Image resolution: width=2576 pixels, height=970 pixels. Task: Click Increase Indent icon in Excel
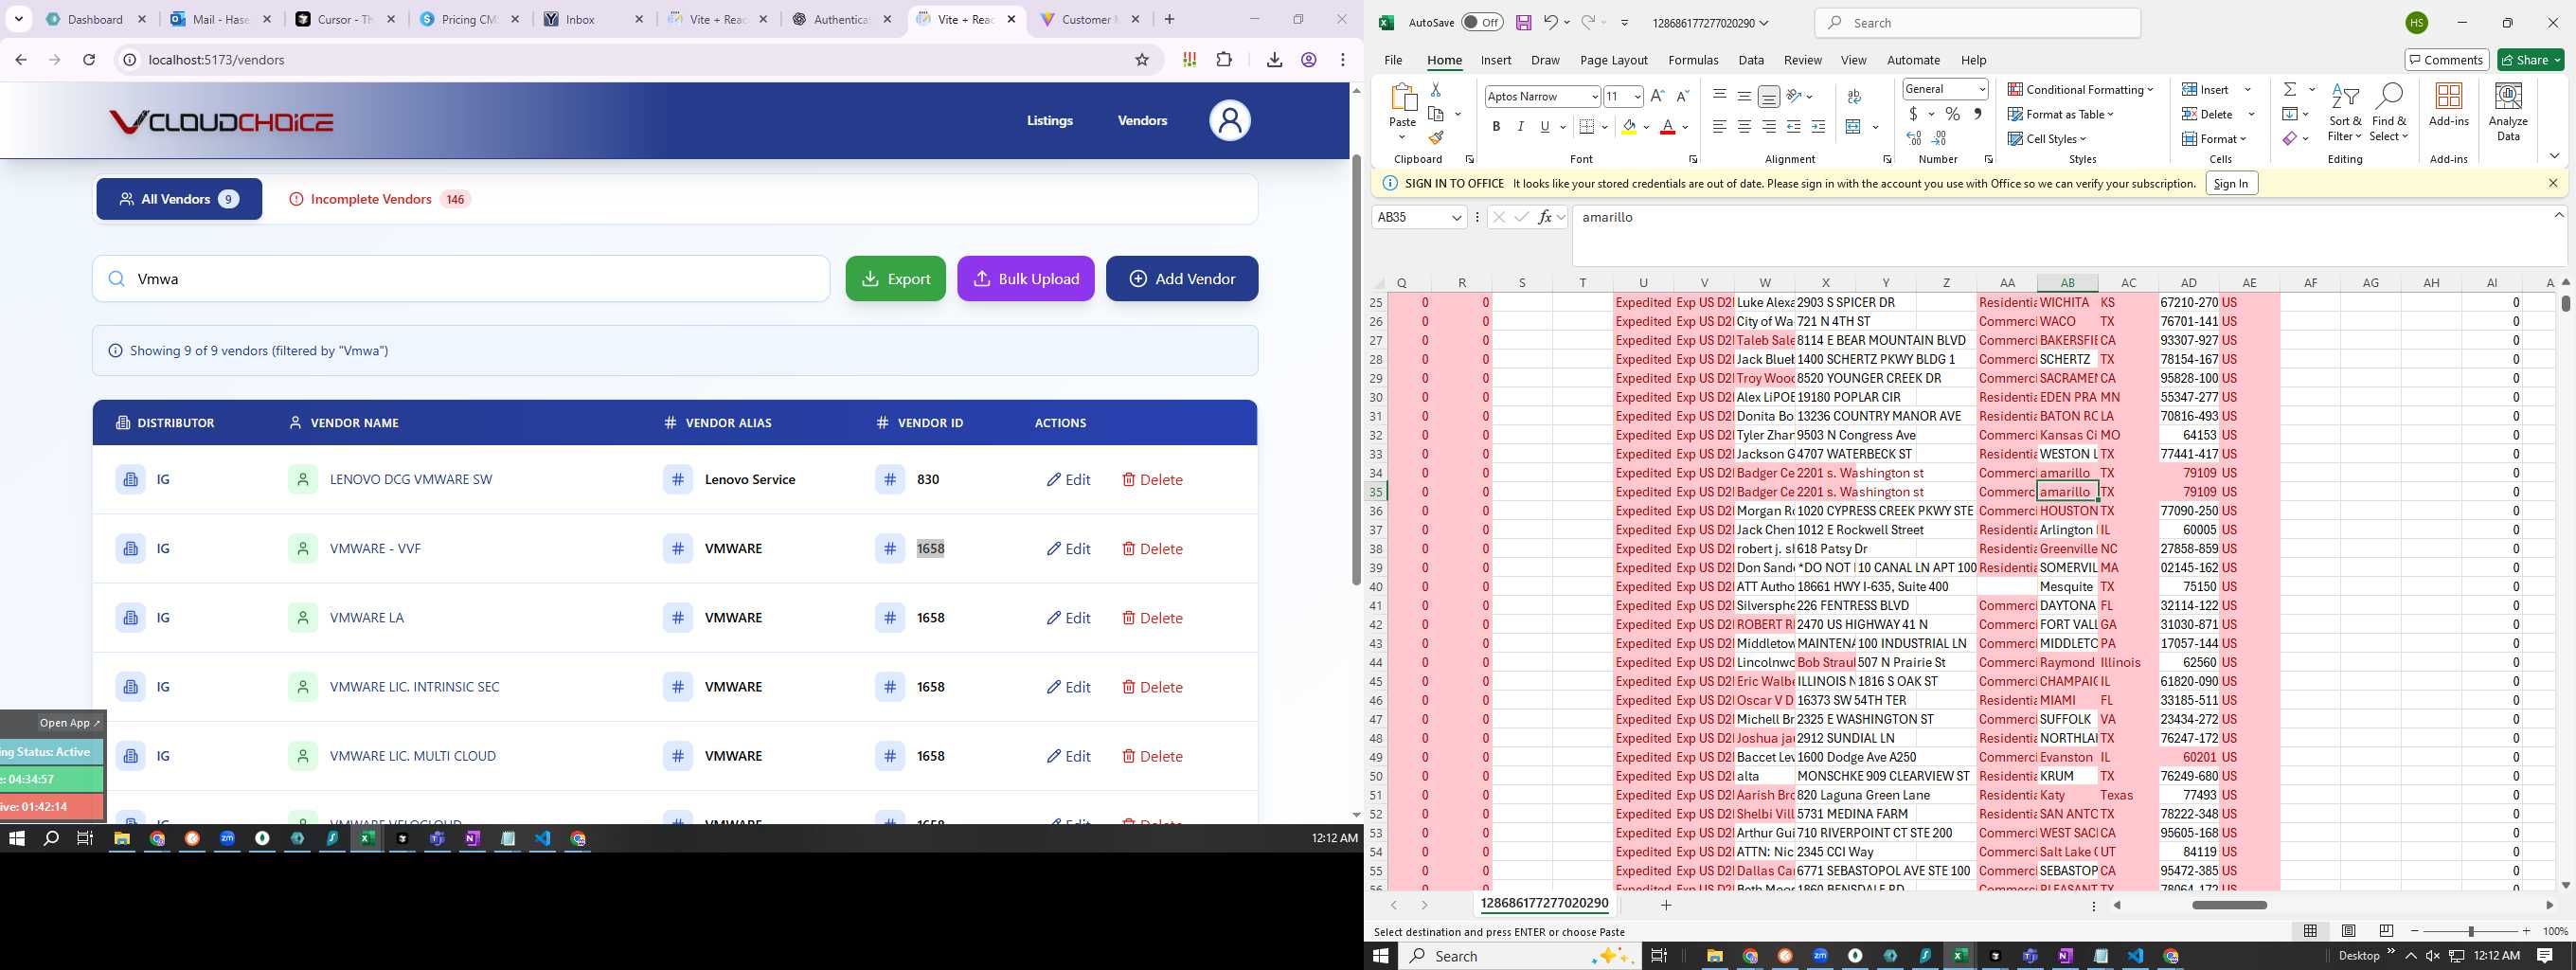pos(1818,127)
